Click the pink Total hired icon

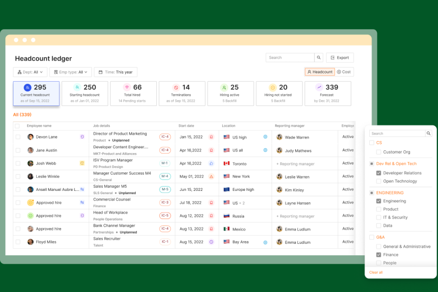pos(127,87)
